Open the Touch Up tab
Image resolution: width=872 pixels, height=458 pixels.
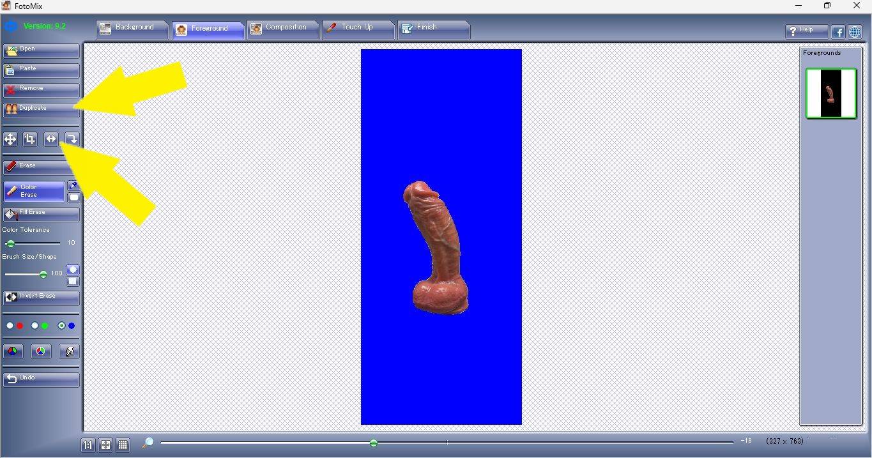pos(357,28)
